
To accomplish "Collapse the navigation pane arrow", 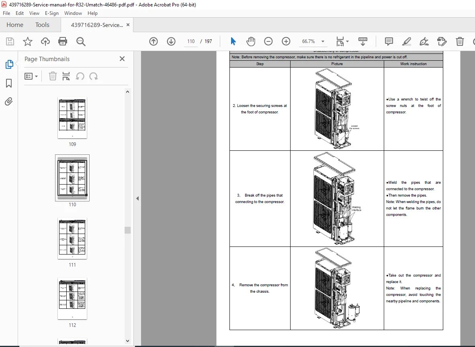I will pyautogui.click(x=137, y=199).
